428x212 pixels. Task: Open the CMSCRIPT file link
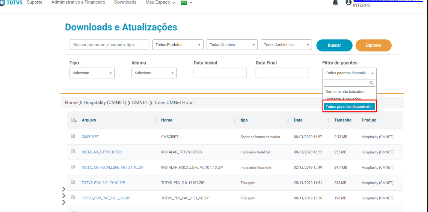[x=90, y=137]
